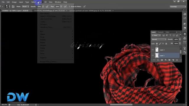Viewport: 189px width, 106px height.
Task: Add a layer style with fx icon
Action: [158, 60]
